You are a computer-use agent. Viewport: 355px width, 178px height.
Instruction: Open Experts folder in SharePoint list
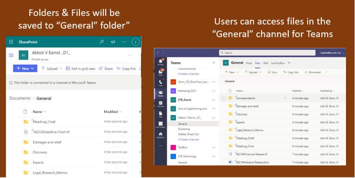[38, 163]
